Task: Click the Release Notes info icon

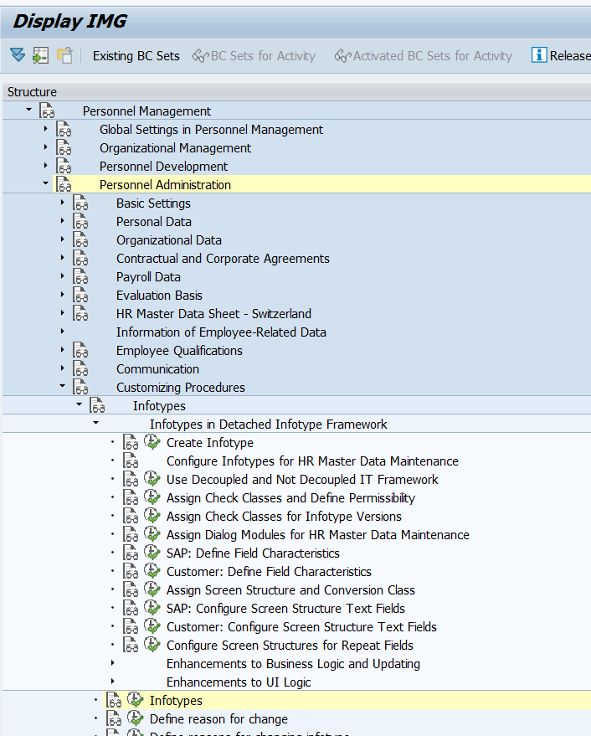Action: coord(539,55)
